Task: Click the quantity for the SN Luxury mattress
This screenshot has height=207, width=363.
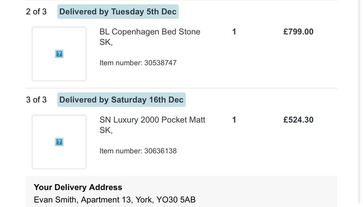Action: coord(234,120)
